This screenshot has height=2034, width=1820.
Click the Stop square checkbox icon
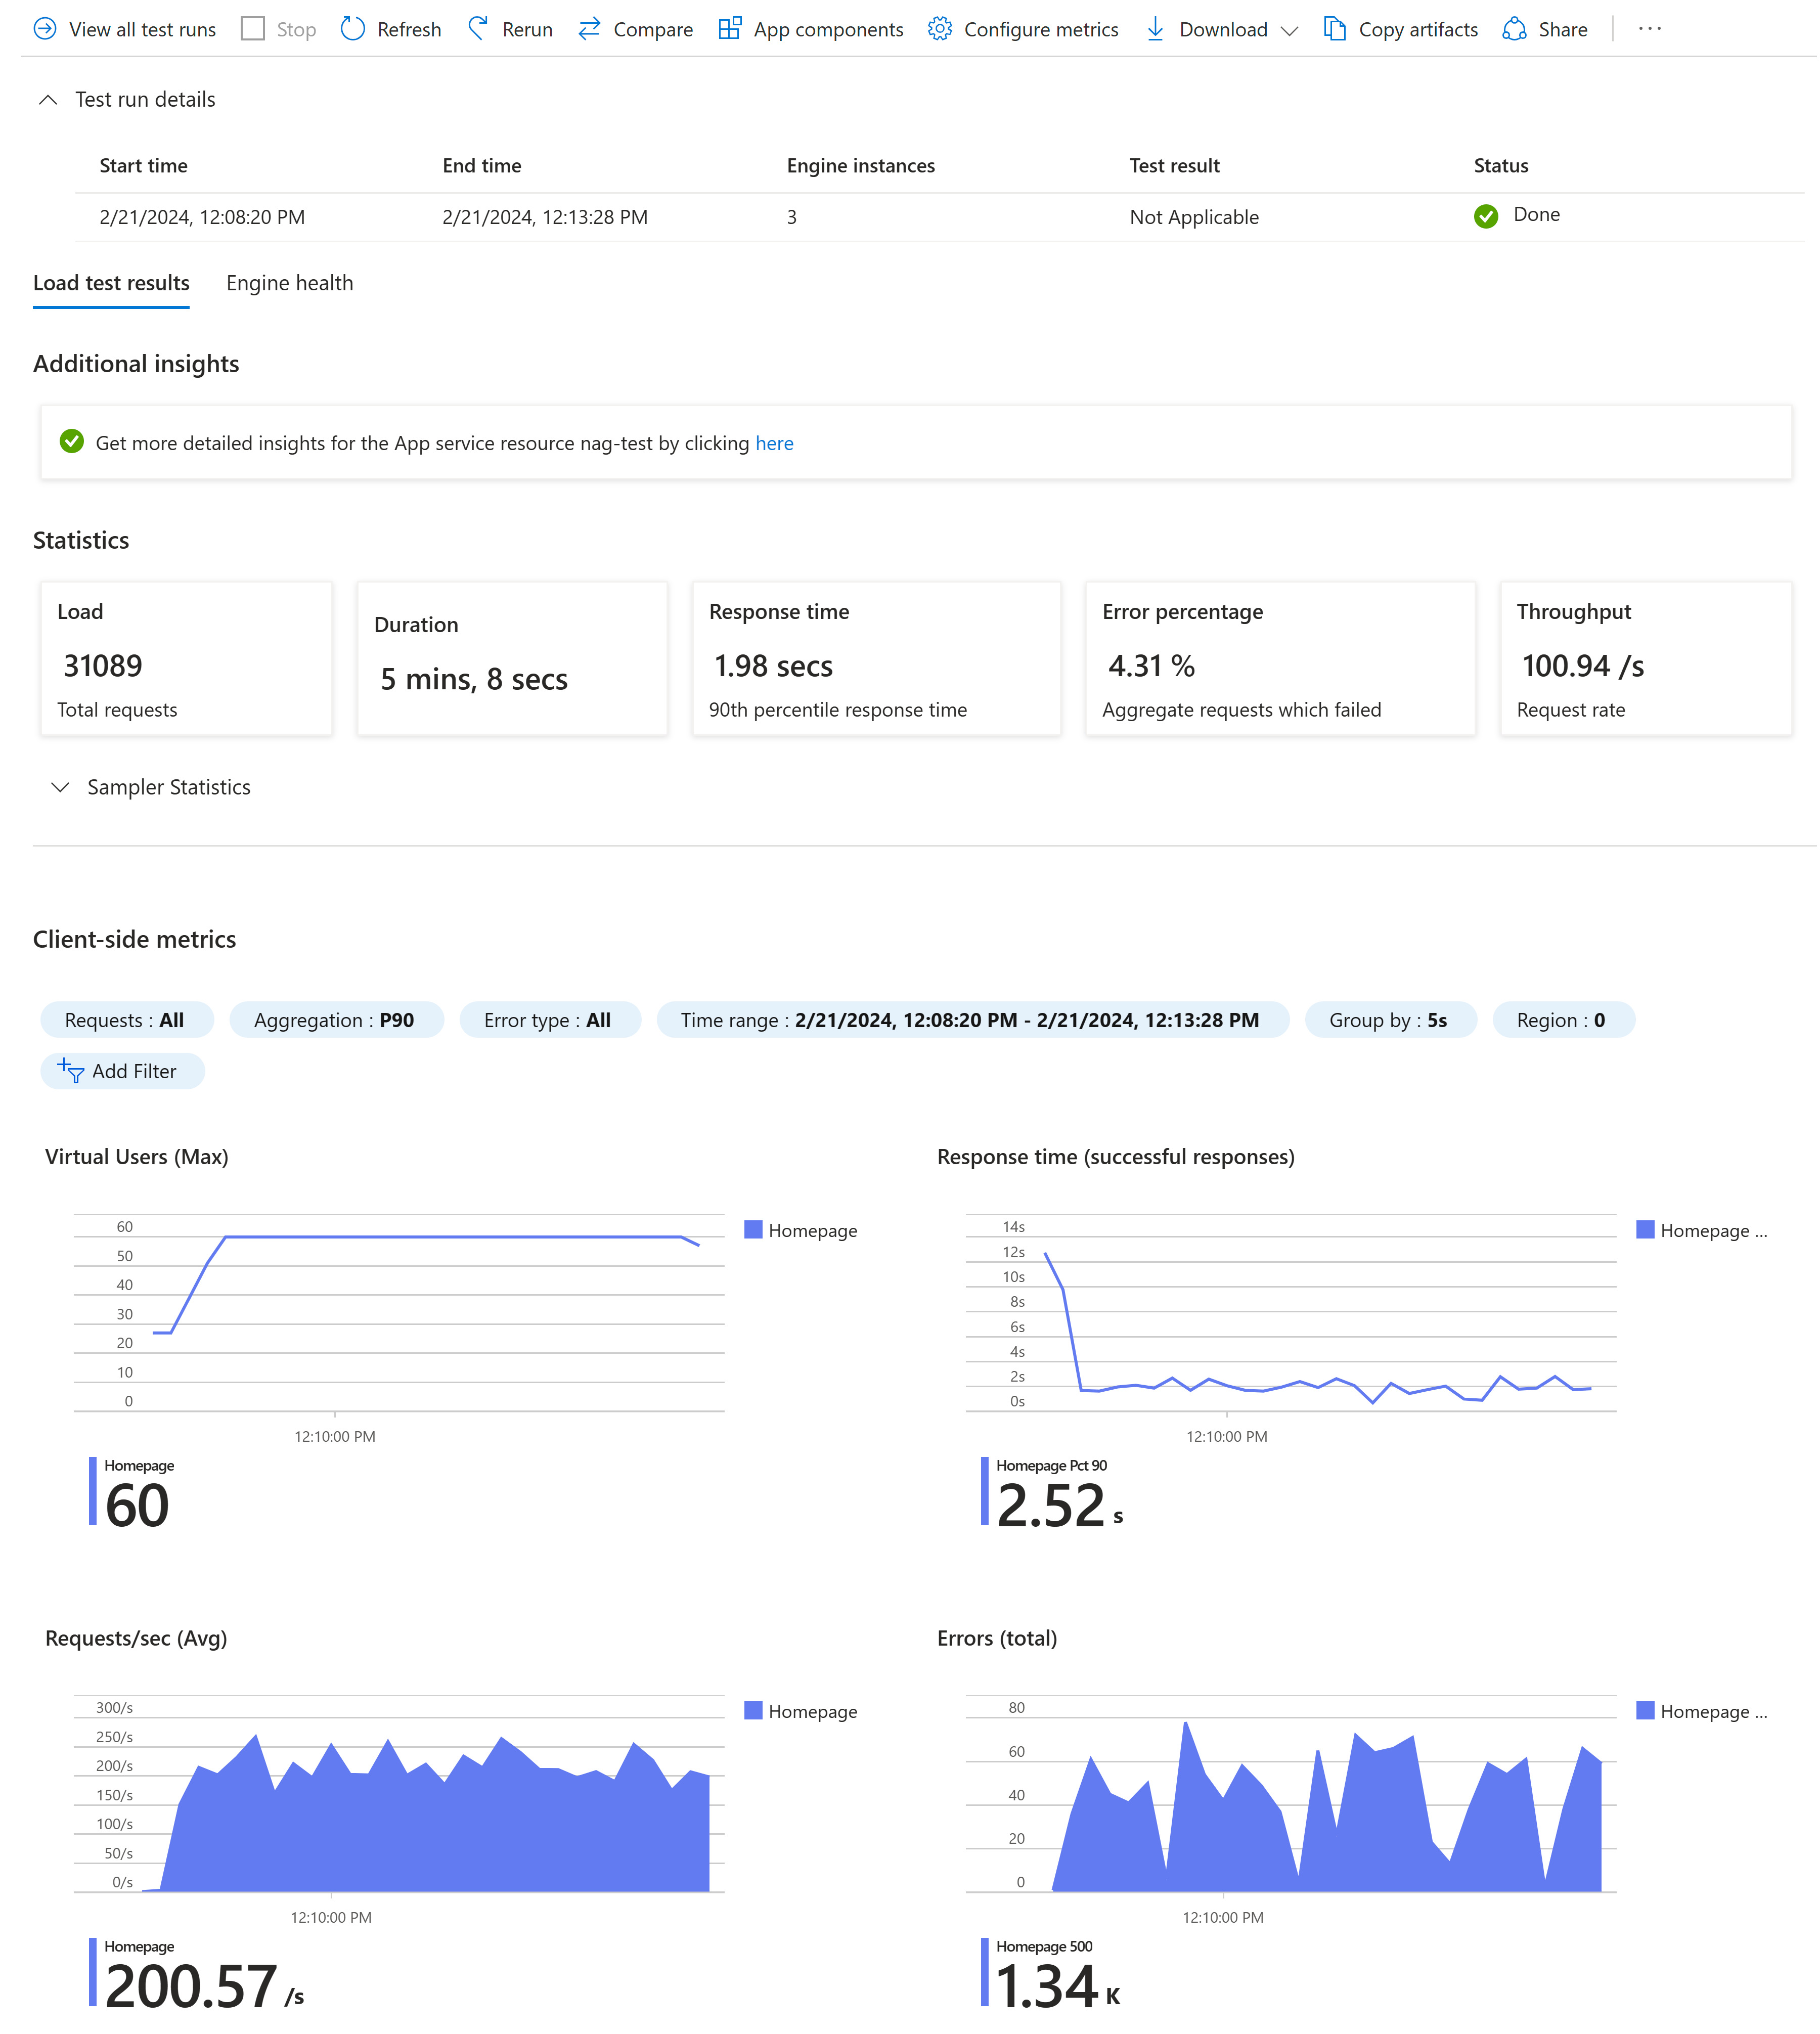(253, 29)
